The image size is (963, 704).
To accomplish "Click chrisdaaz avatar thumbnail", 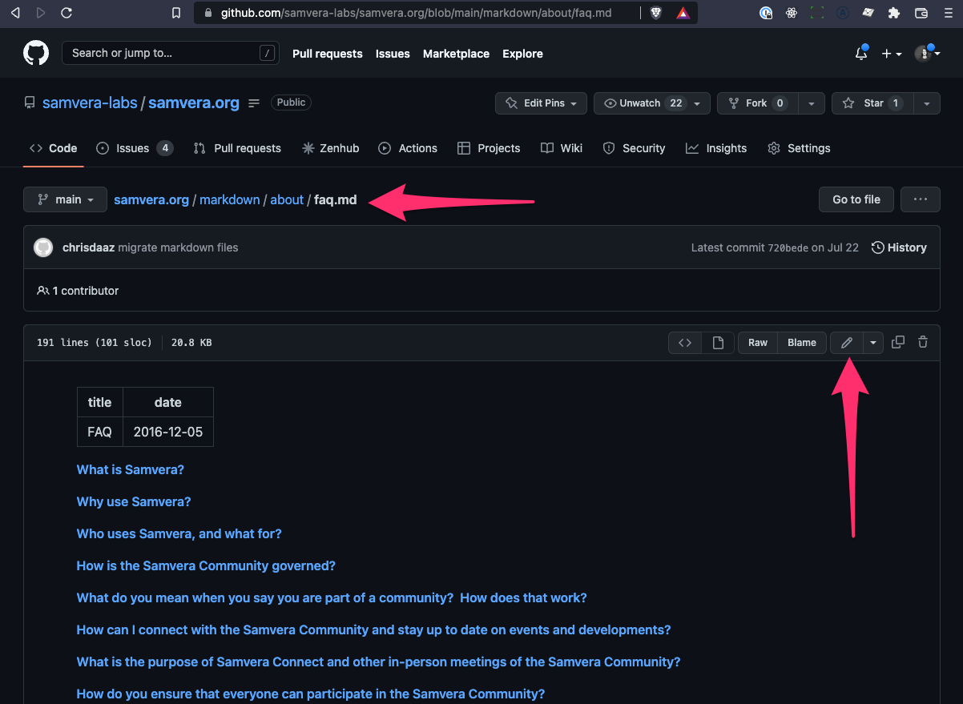I will coord(43,247).
